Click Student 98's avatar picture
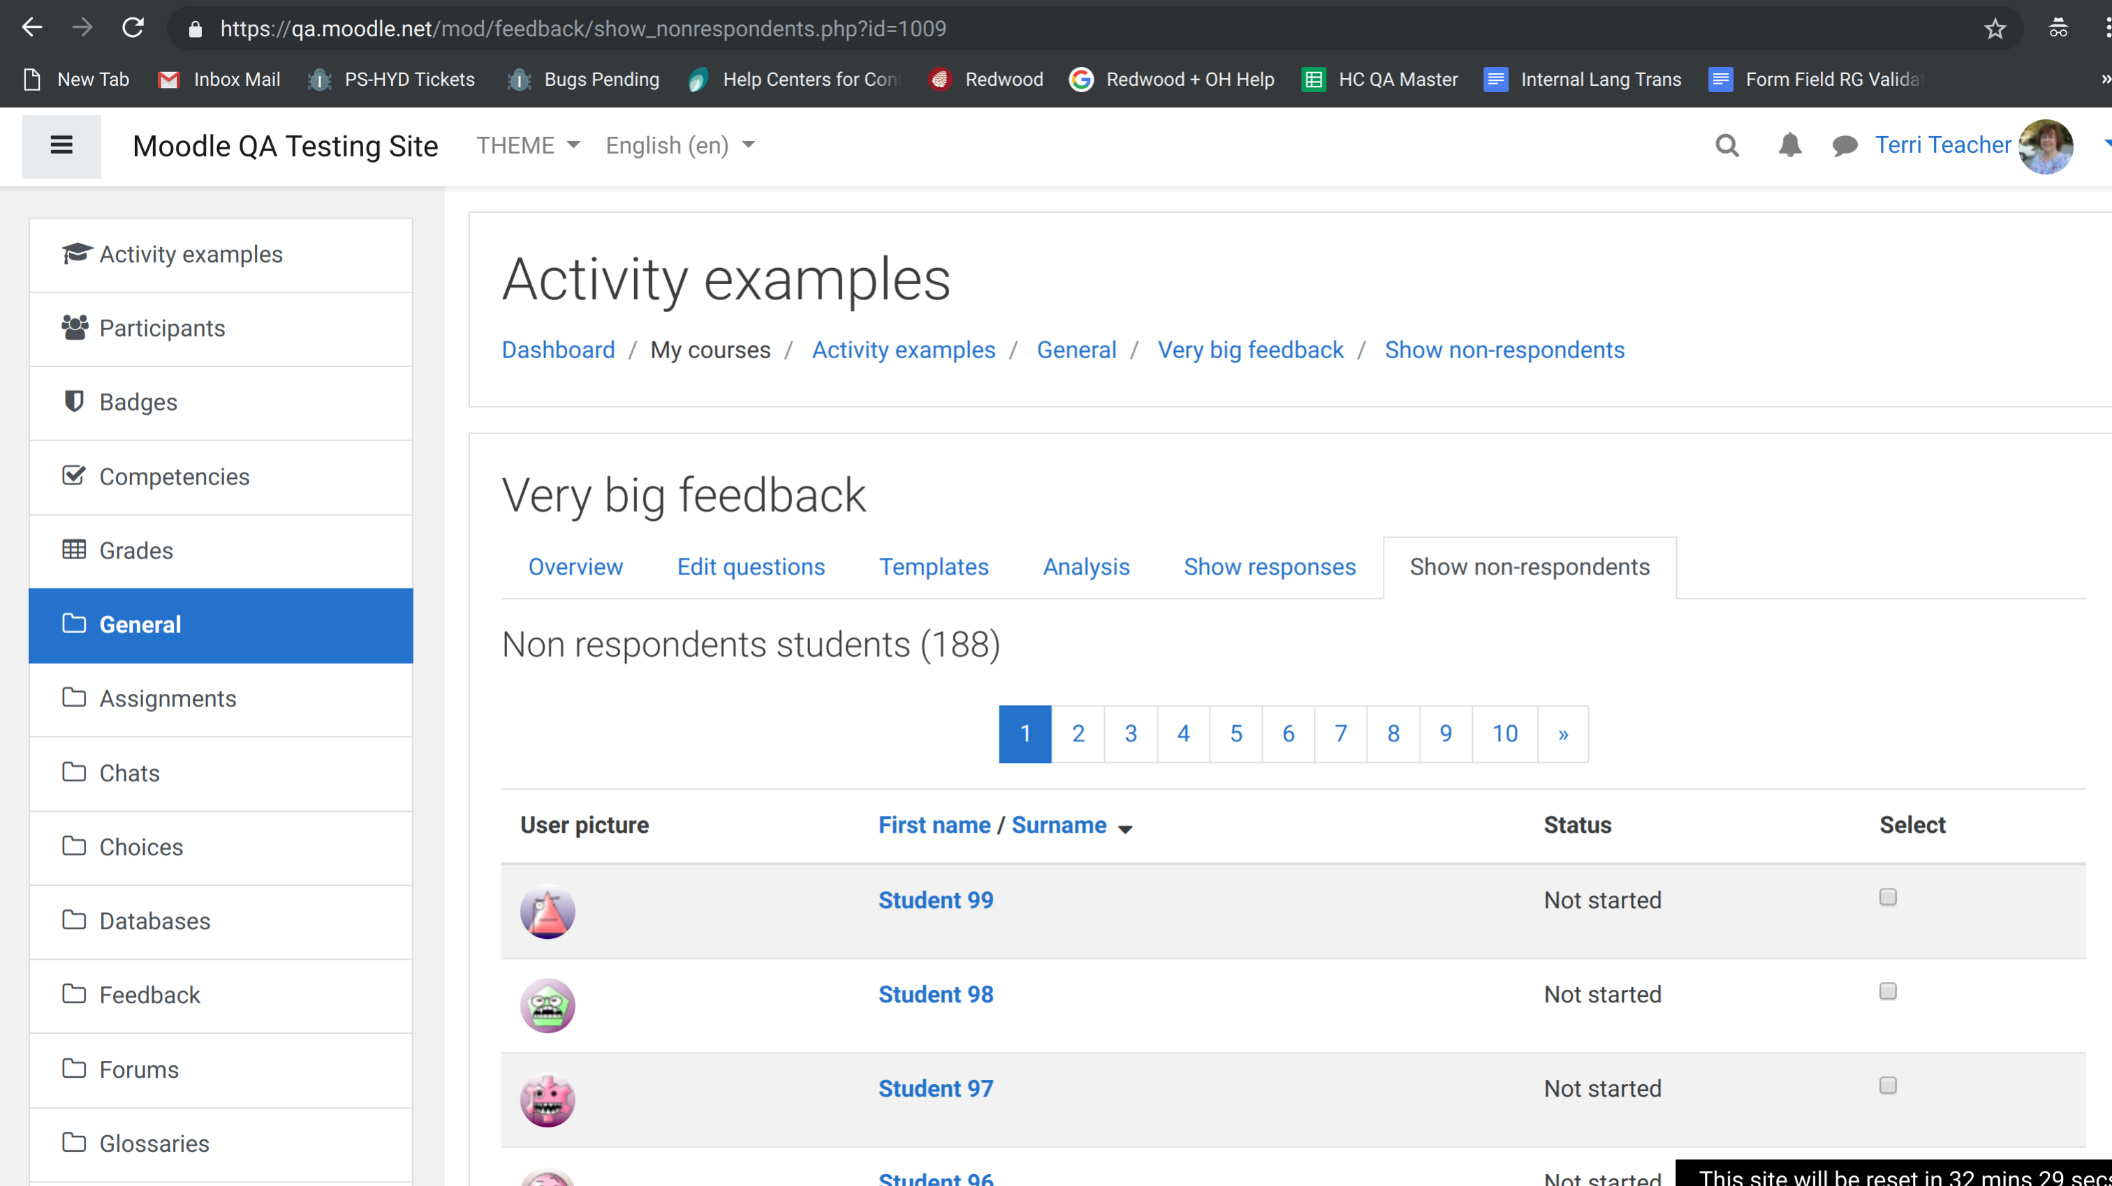Image resolution: width=2112 pixels, height=1186 pixels. [x=547, y=1006]
